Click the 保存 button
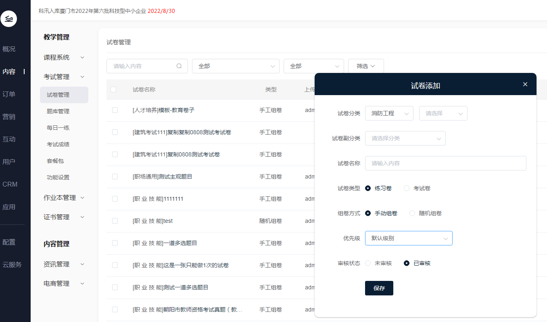The height and width of the screenshot is (322, 547). point(379,288)
